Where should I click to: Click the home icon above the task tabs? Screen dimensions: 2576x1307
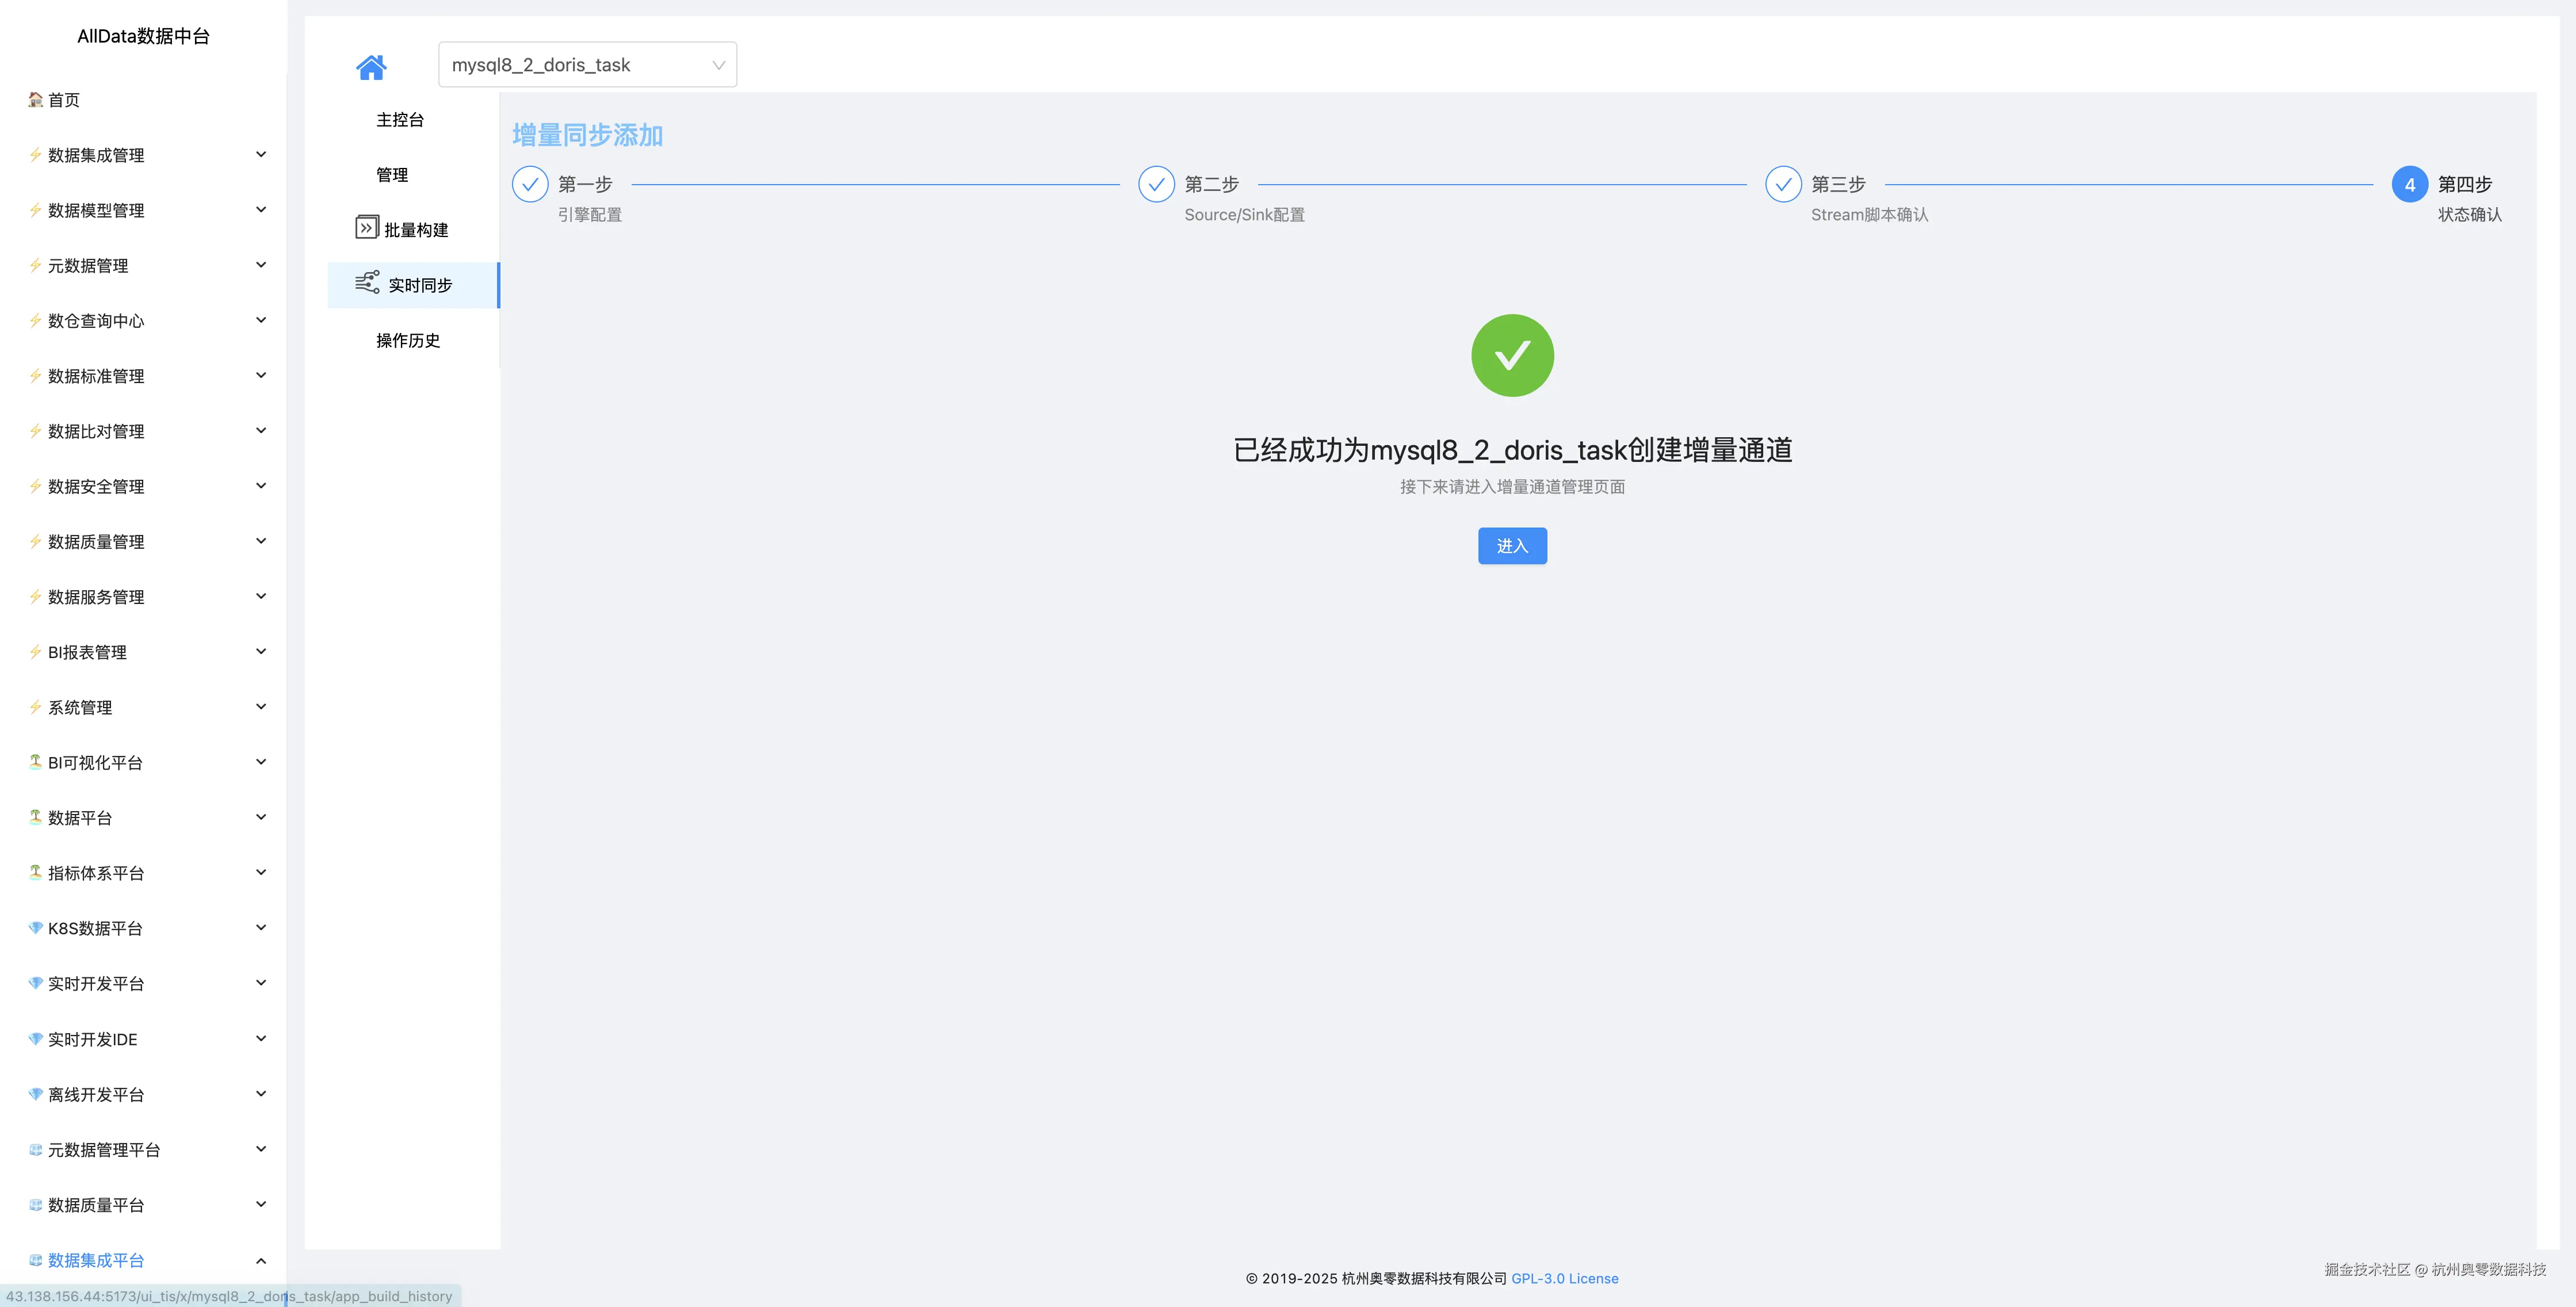tap(371, 66)
